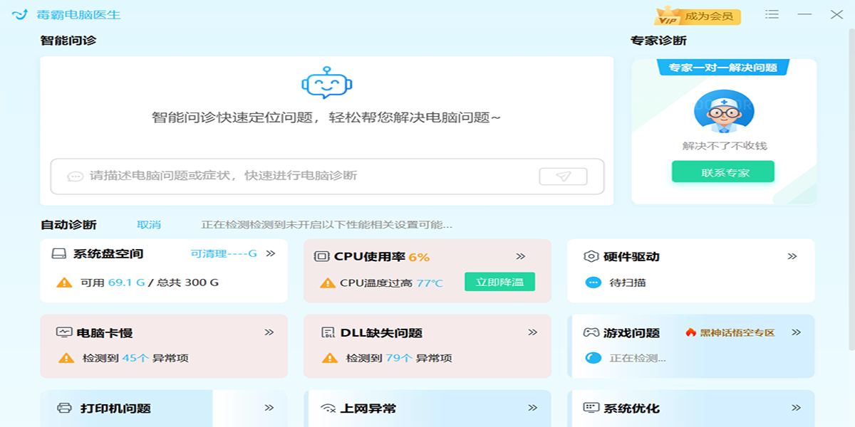Click 立即降温 to cool the CPU
Viewport: 855px width, 427px height.
pyautogui.click(x=499, y=282)
